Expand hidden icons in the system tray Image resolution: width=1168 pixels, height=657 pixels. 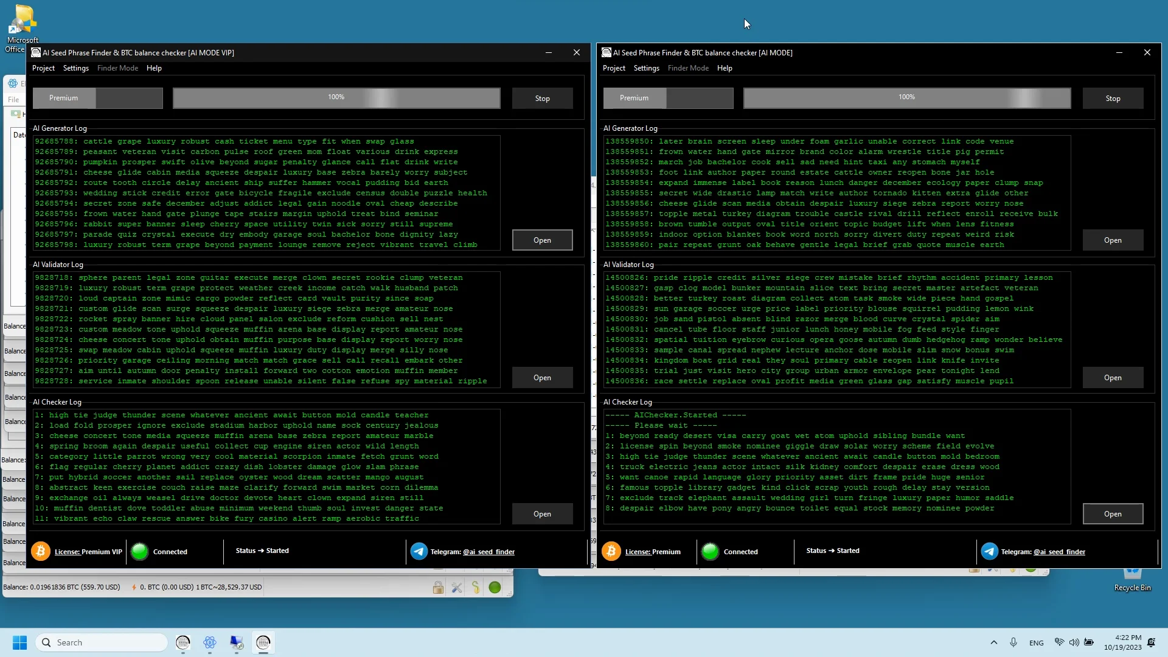pyautogui.click(x=993, y=642)
